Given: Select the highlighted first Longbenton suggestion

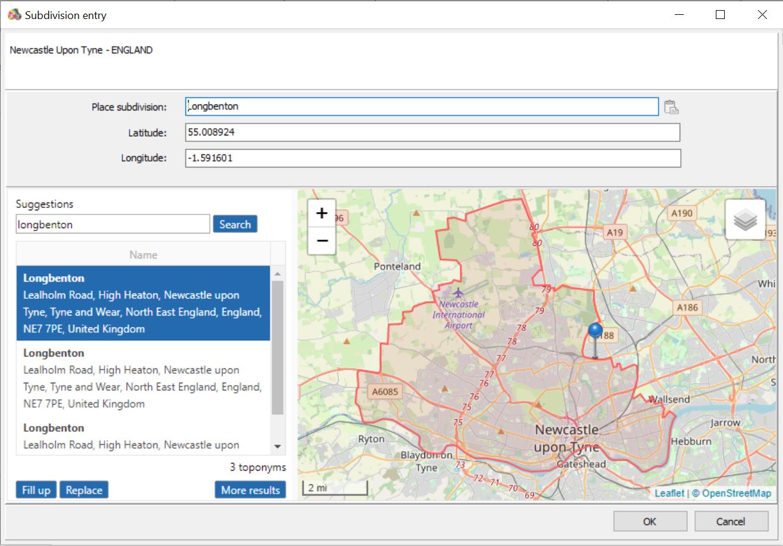Looking at the screenshot, I should [143, 303].
